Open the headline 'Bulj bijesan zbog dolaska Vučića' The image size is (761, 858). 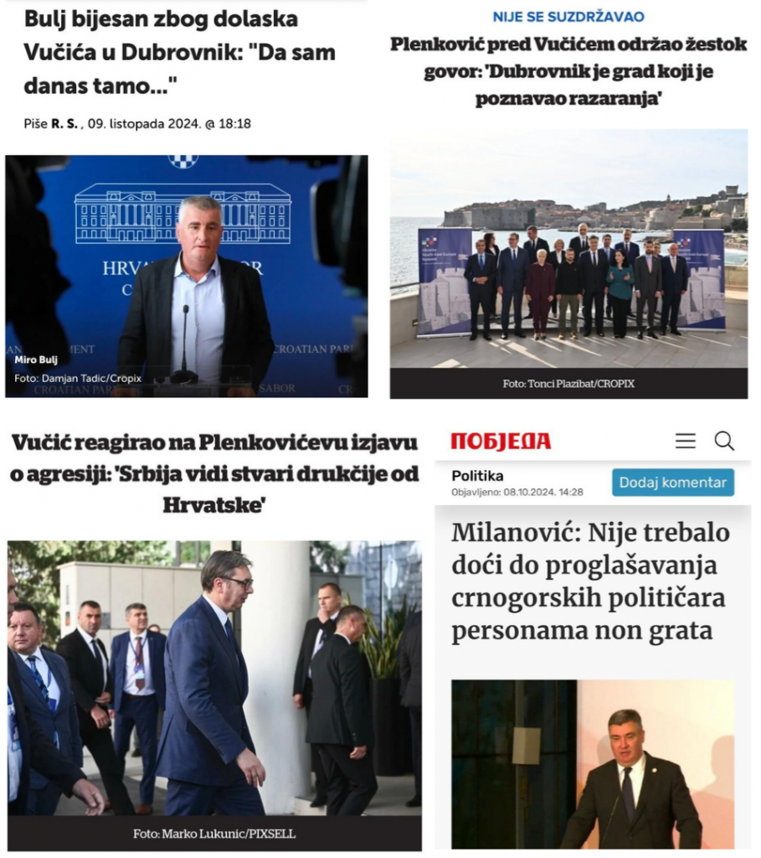tap(180, 53)
